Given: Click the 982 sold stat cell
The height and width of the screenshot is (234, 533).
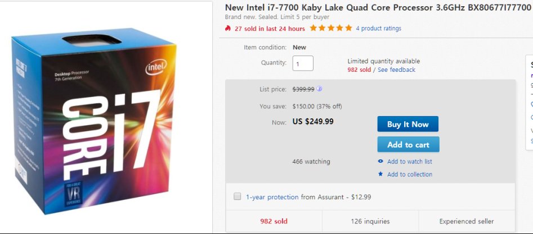Looking at the screenshot, I should click(x=274, y=221).
